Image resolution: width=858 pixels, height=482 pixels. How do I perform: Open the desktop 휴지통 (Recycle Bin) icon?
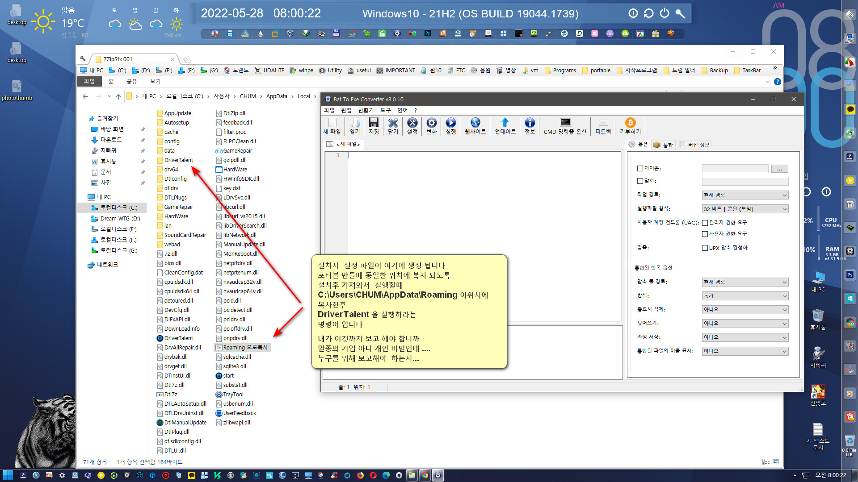click(x=818, y=319)
